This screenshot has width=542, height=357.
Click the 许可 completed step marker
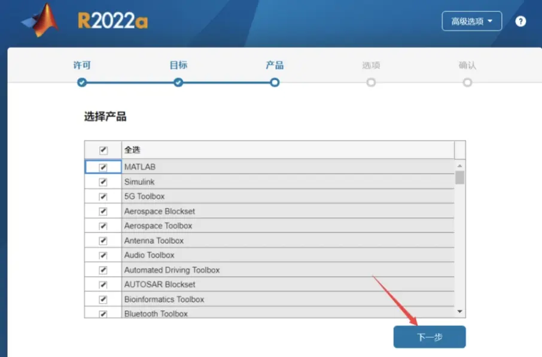pyautogui.click(x=82, y=83)
